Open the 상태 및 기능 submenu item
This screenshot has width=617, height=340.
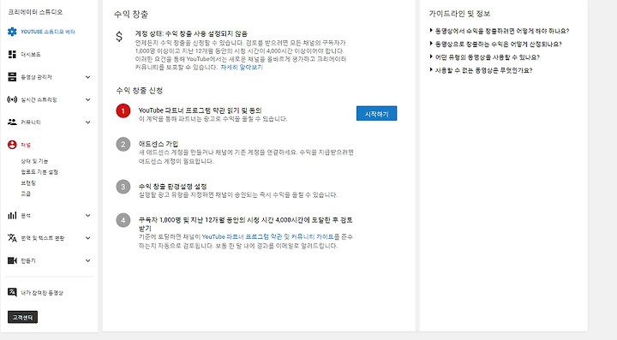pyautogui.click(x=34, y=161)
